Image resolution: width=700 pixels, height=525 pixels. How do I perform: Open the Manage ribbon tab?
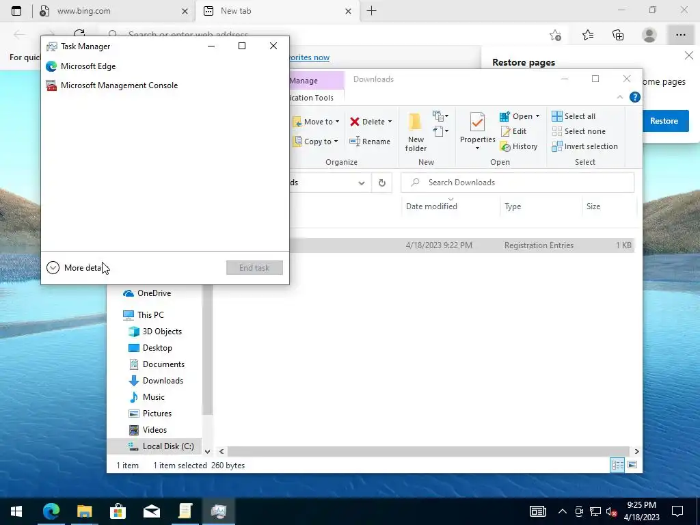tap(317, 81)
